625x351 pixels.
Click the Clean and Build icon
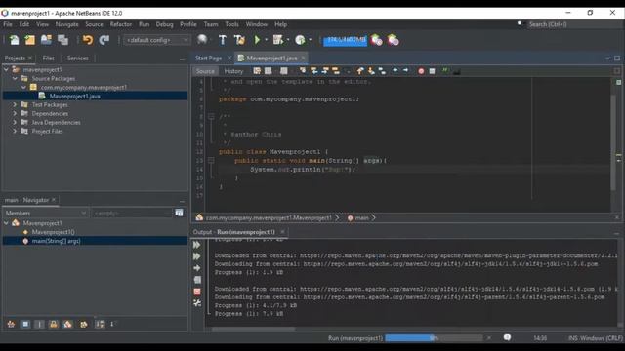click(x=239, y=40)
